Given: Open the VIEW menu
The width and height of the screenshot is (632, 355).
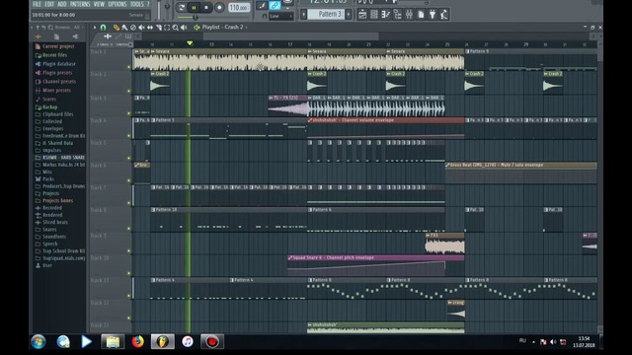Looking at the screenshot, I should 99,4.
